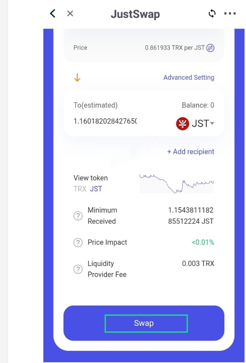Click the JustSwap page title

135,14
